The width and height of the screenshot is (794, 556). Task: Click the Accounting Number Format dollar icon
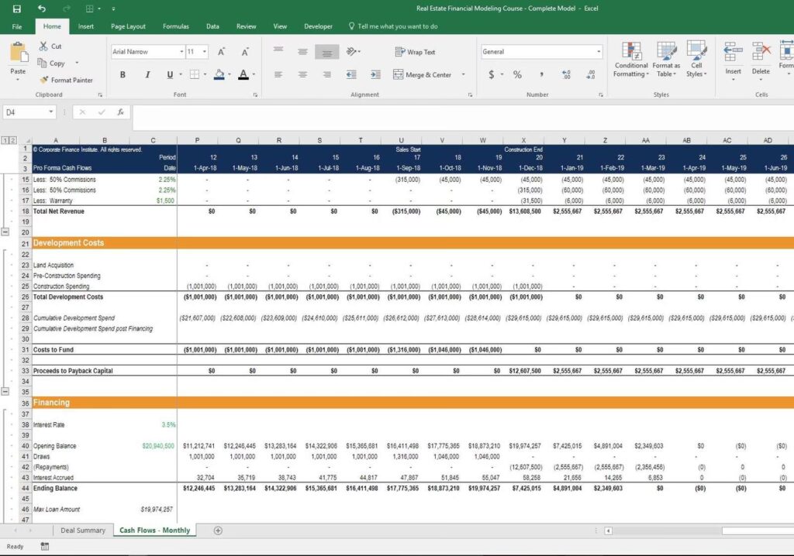[491, 75]
